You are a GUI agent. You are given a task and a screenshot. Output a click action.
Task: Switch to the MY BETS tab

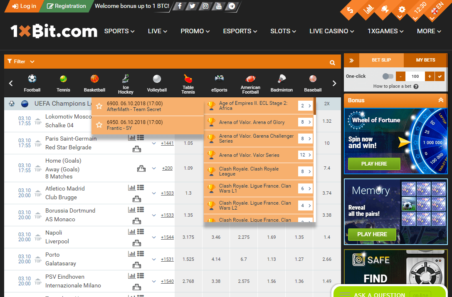coord(425,60)
